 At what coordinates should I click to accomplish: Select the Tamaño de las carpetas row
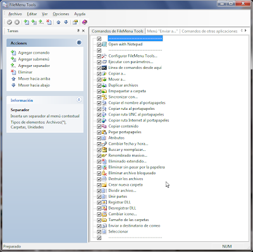[x=128, y=220]
